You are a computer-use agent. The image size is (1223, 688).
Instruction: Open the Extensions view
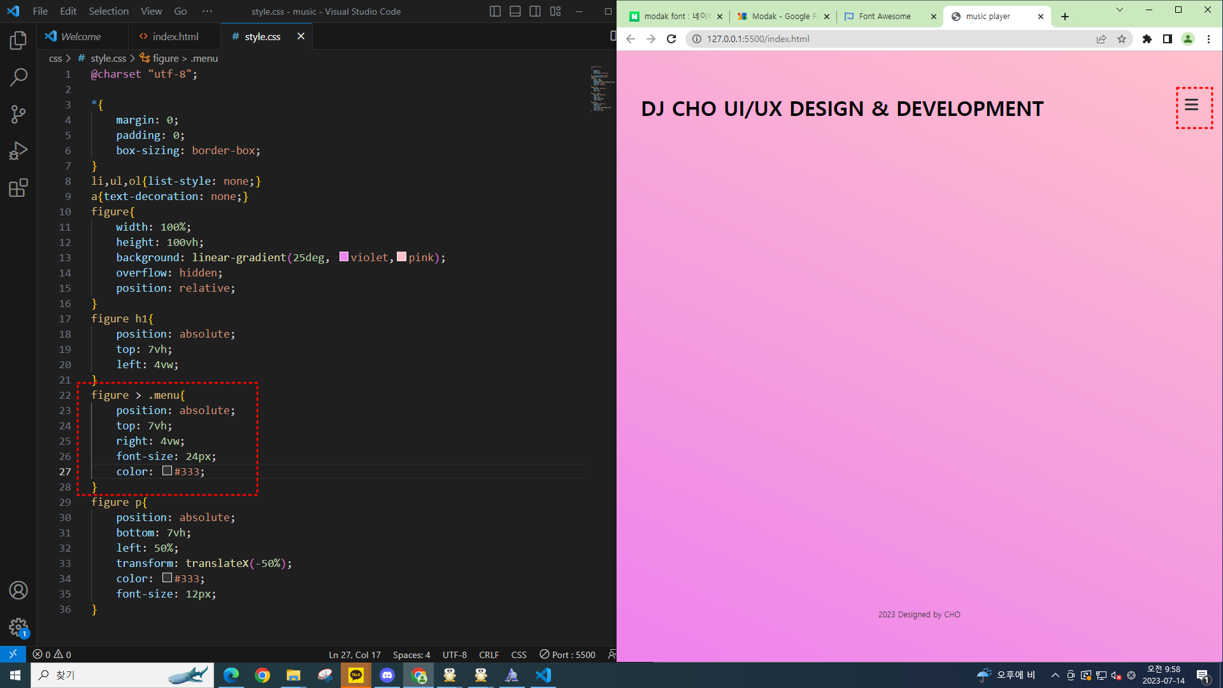pyautogui.click(x=18, y=188)
